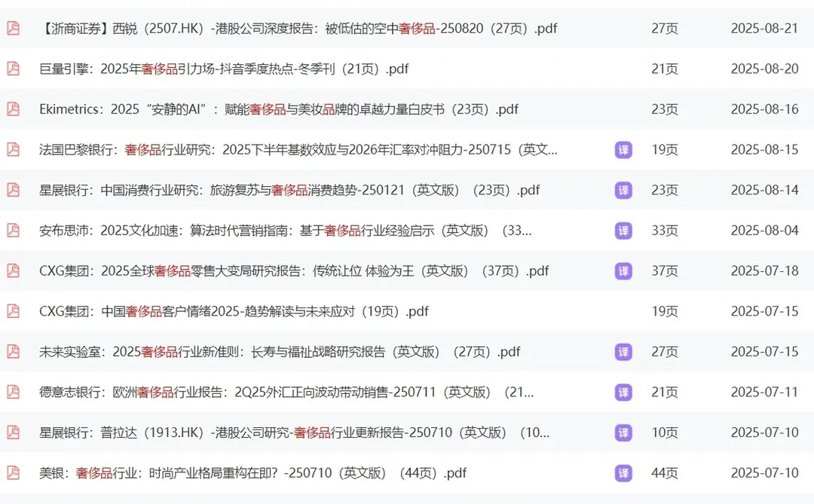Click translate badge on CXG集团 37页 row
Viewport: 814px width, 504px height.
(x=623, y=271)
